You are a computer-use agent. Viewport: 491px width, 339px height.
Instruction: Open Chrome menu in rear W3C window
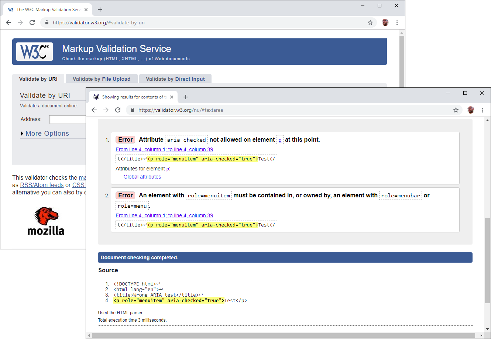pos(397,23)
